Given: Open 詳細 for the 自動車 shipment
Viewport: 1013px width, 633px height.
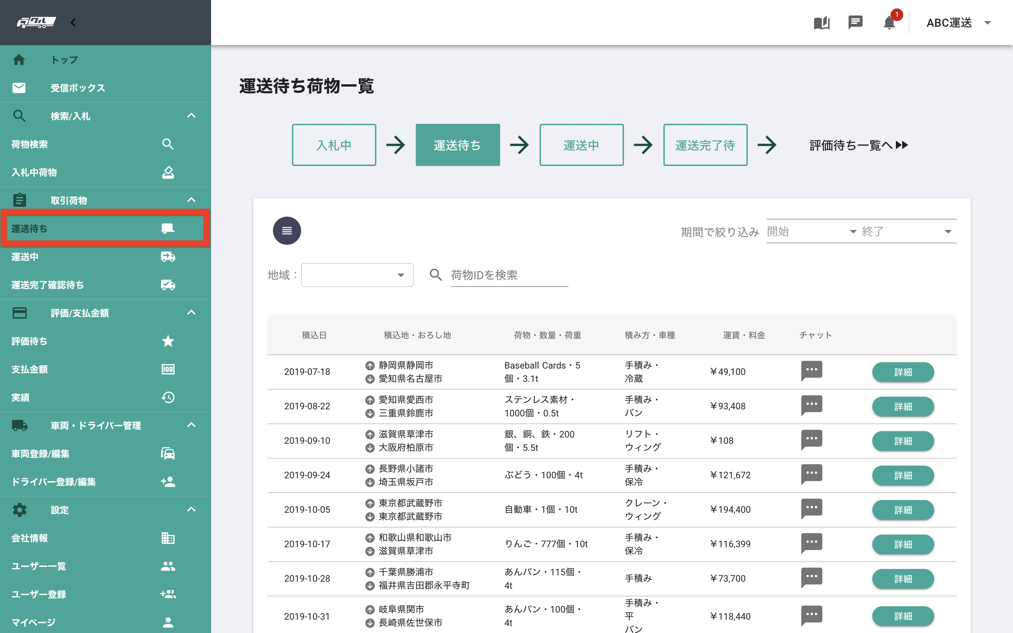Looking at the screenshot, I should [903, 510].
